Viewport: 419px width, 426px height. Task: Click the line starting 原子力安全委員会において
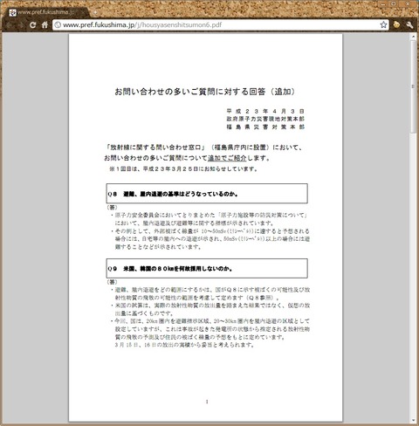click(x=209, y=216)
